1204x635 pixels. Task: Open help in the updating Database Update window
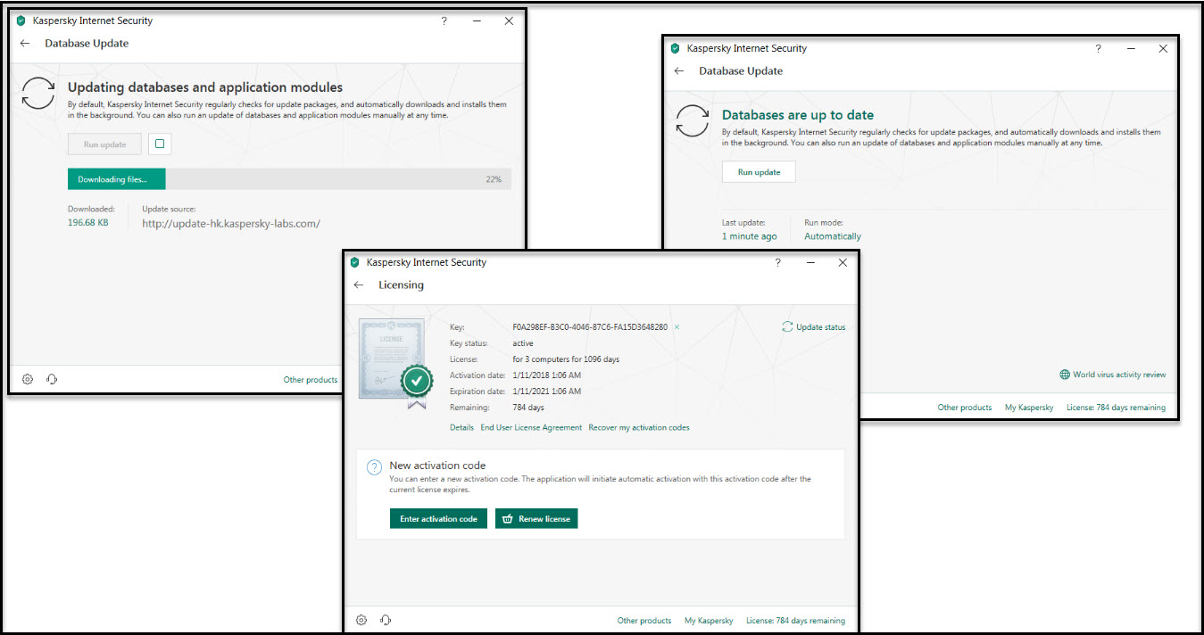pos(444,21)
